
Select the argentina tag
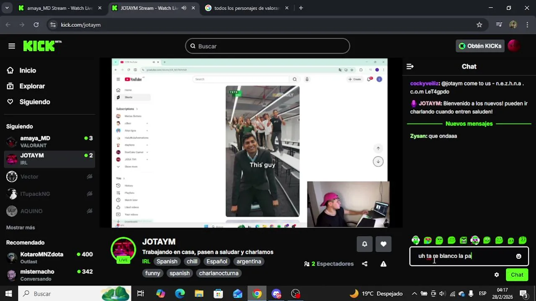249,262
